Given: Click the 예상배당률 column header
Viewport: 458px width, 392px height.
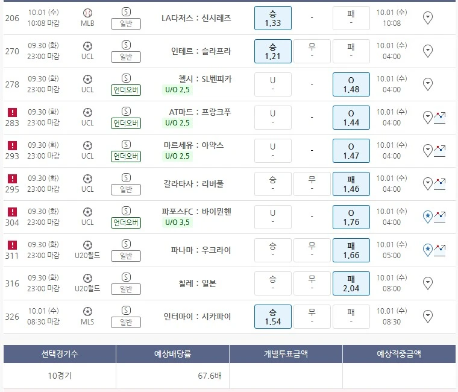Looking at the screenshot, I should (172, 354).
